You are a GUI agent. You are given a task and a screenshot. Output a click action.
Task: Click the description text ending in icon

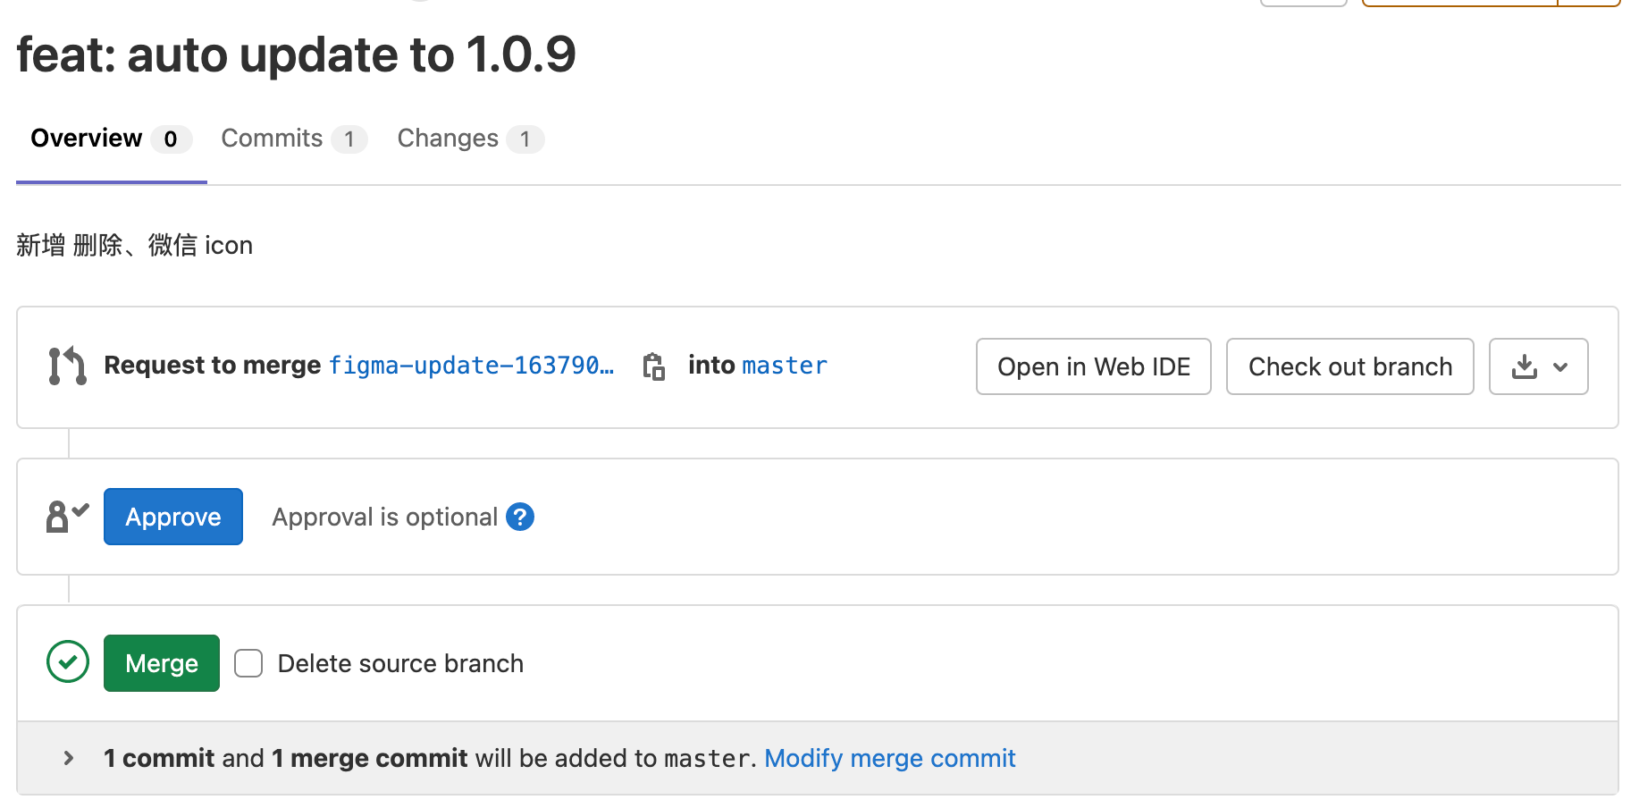point(134,245)
